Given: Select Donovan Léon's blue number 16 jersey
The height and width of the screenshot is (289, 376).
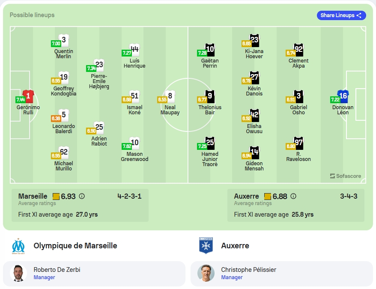Looking at the screenshot, I should [343, 96].
